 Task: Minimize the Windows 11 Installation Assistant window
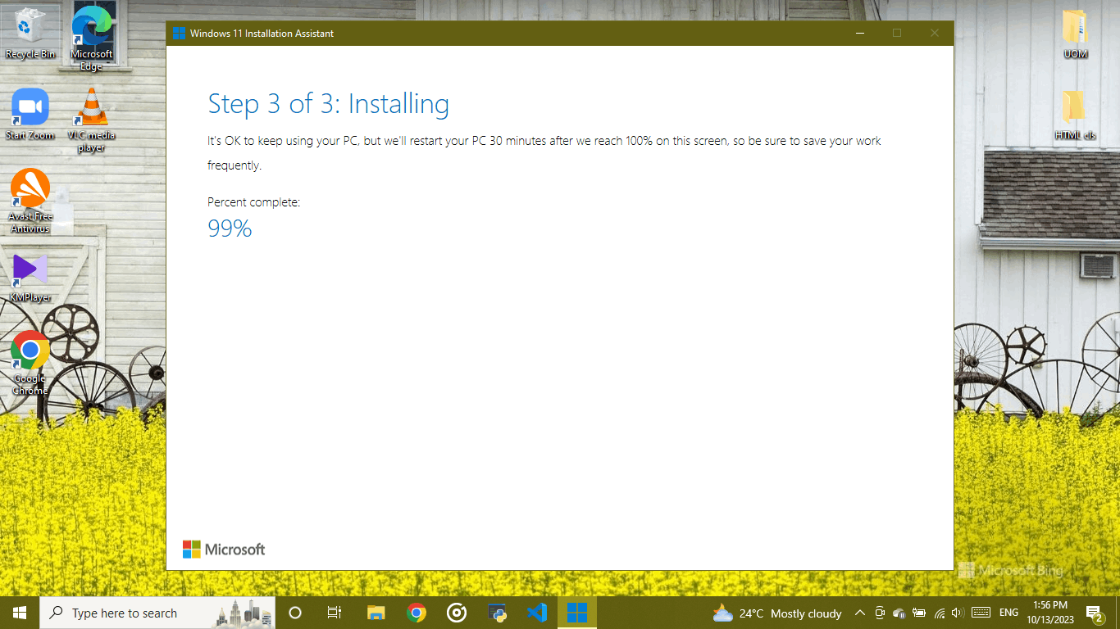[x=859, y=34]
